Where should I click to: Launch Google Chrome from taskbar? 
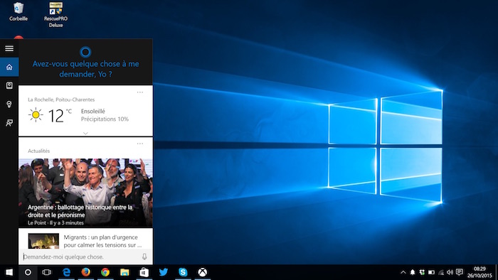[x=105, y=272]
